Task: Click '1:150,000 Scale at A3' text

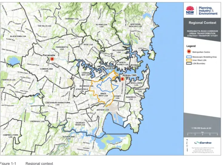Action: (x=201, y=128)
